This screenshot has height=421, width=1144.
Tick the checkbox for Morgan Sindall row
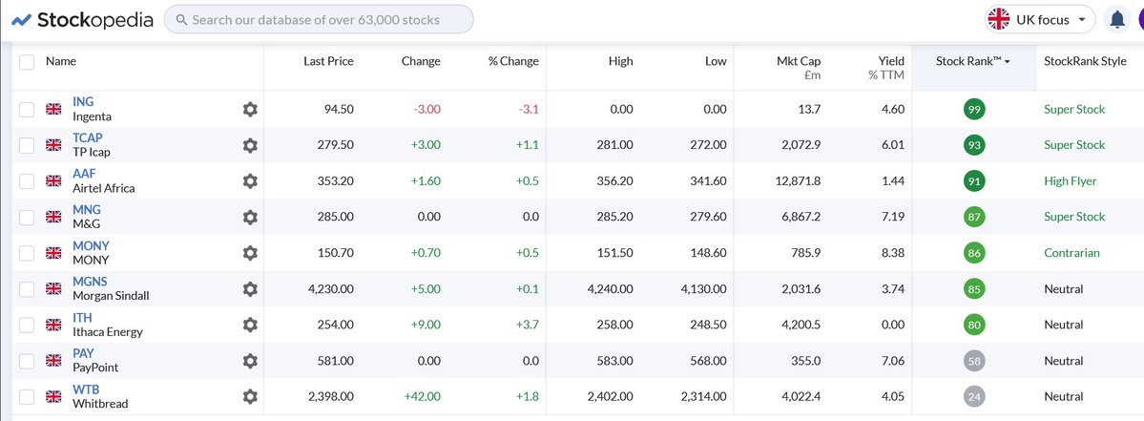(x=27, y=289)
